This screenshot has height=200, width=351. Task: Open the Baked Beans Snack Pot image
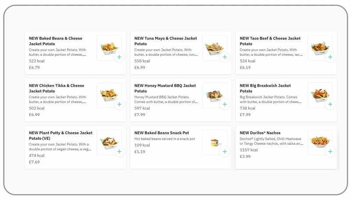(214, 142)
